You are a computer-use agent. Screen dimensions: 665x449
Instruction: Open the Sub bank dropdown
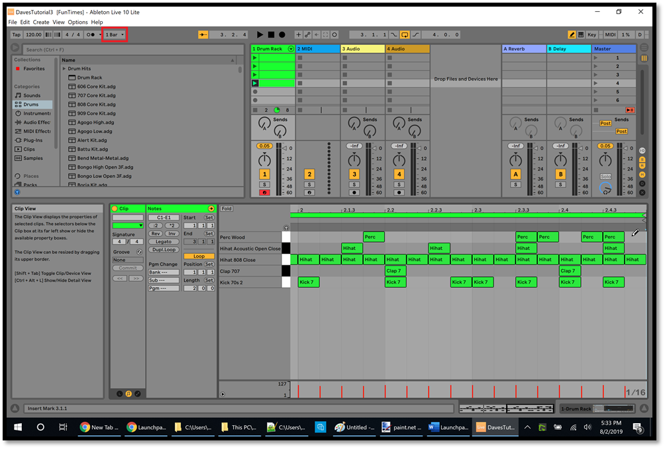click(x=164, y=280)
